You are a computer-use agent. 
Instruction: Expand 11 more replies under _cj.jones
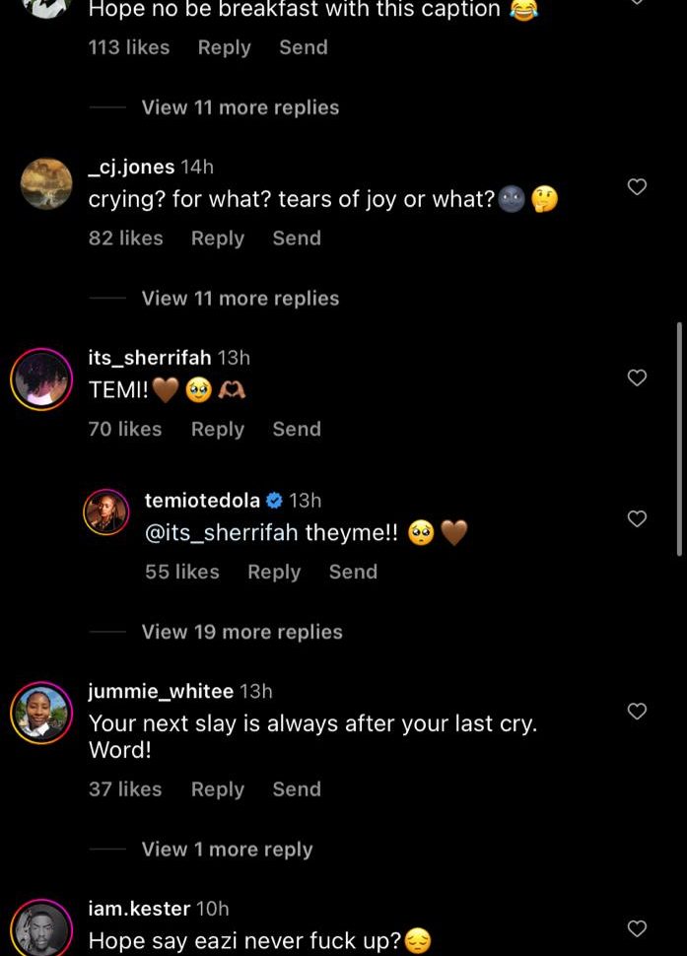coord(240,299)
